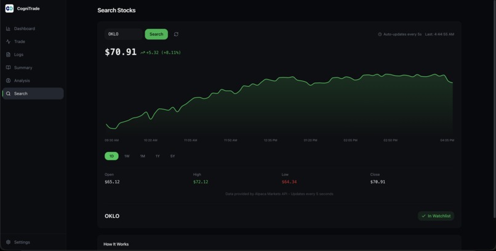Open the Summary page from sidebar
This screenshot has width=496, height=251.
33,68
